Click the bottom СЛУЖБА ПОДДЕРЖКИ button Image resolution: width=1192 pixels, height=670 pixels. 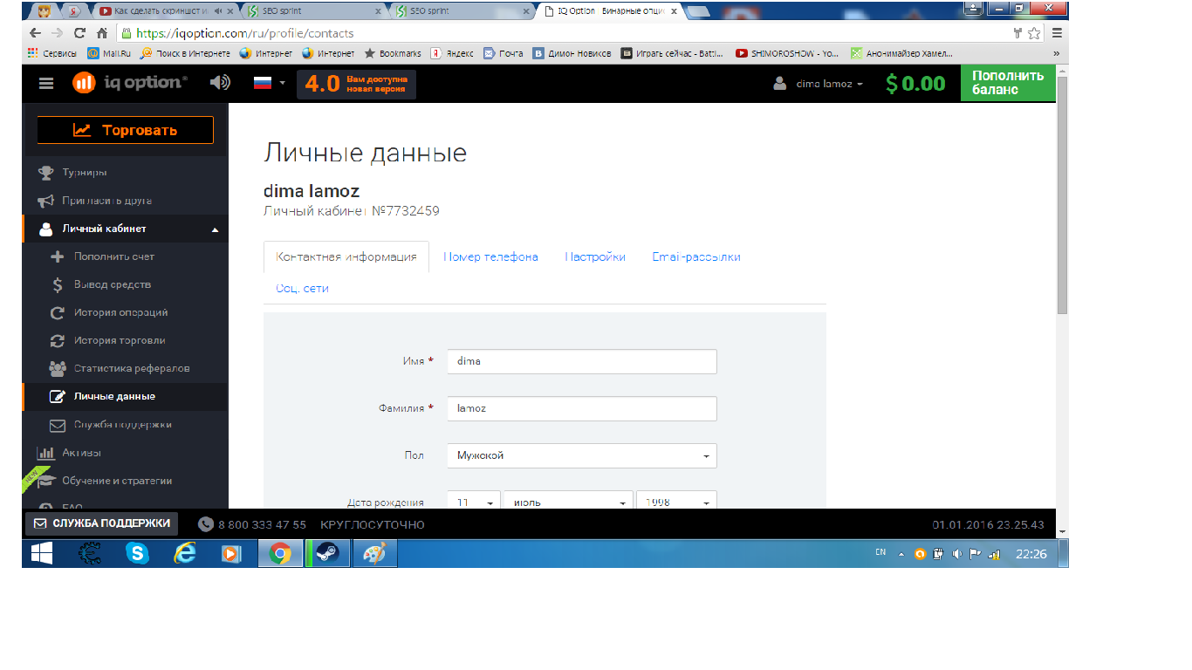(101, 523)
